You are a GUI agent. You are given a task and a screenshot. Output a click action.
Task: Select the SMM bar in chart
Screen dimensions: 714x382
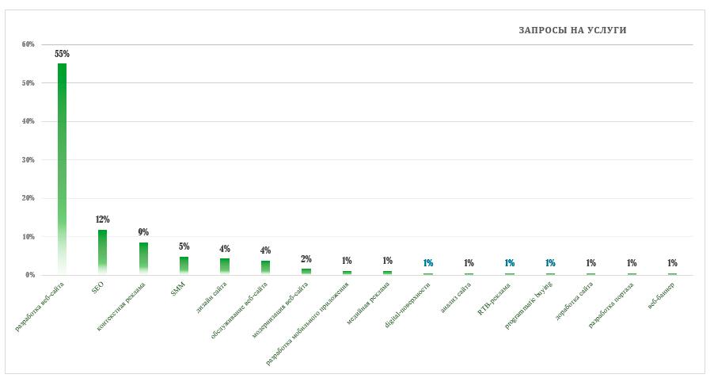[x=184, y=265]
